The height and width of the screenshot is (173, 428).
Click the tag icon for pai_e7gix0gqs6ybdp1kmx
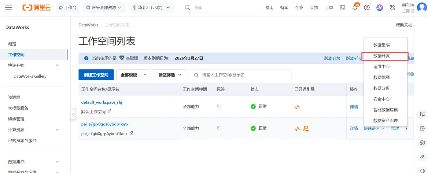[x=219, y=129]
